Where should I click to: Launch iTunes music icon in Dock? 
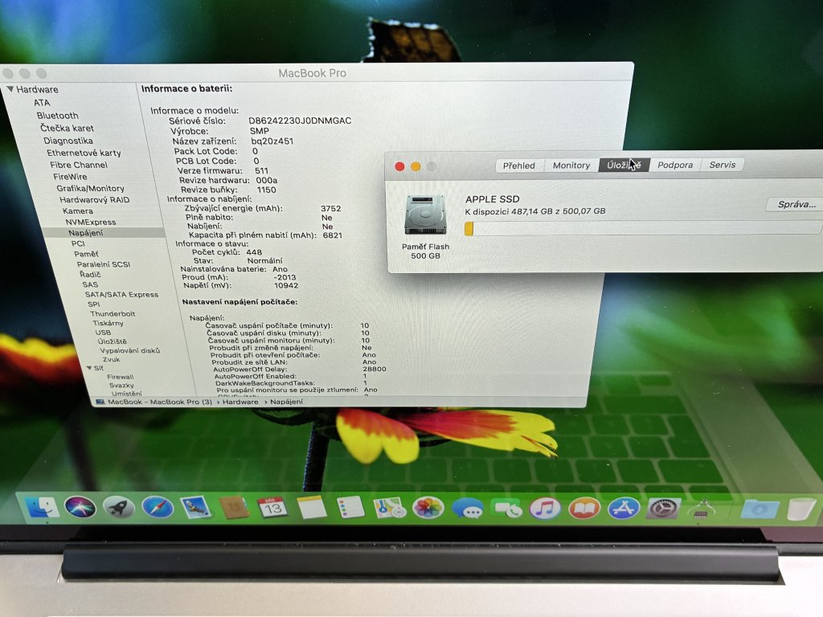[x=545, y=508]
